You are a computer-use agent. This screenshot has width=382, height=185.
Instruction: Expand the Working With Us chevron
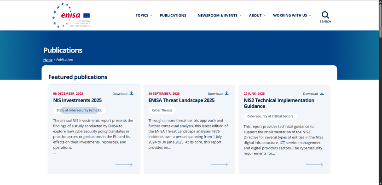coord(310,15)
